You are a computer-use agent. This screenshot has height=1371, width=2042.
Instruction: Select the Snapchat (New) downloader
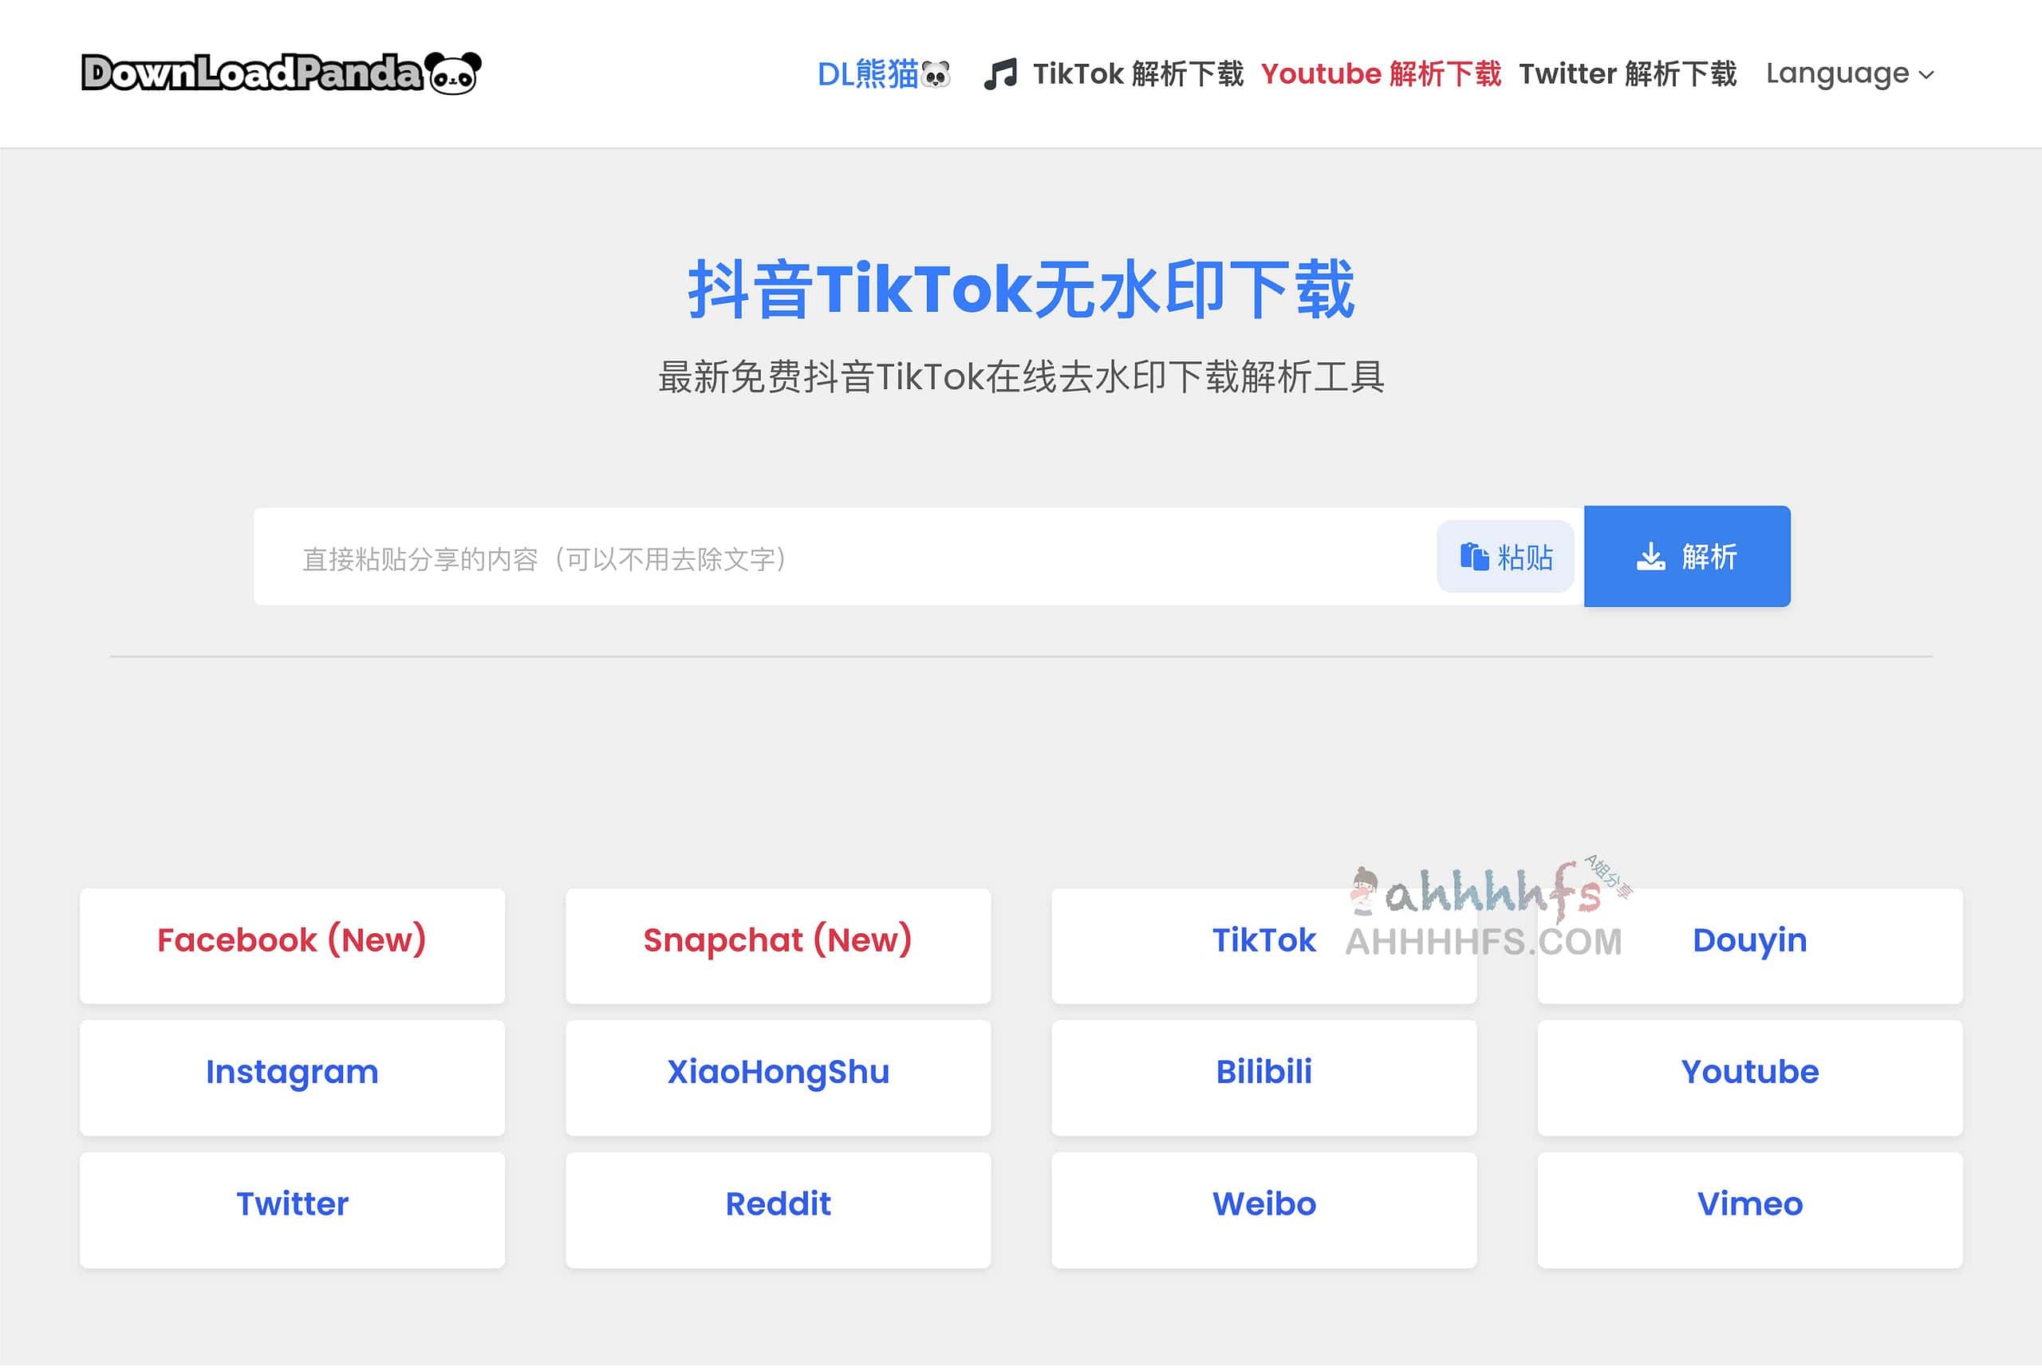coord(778,944)
